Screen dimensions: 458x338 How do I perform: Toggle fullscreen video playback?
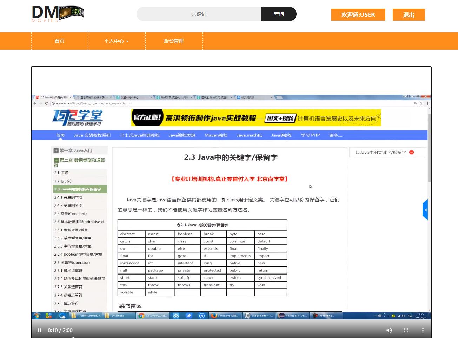coord(406,330)
